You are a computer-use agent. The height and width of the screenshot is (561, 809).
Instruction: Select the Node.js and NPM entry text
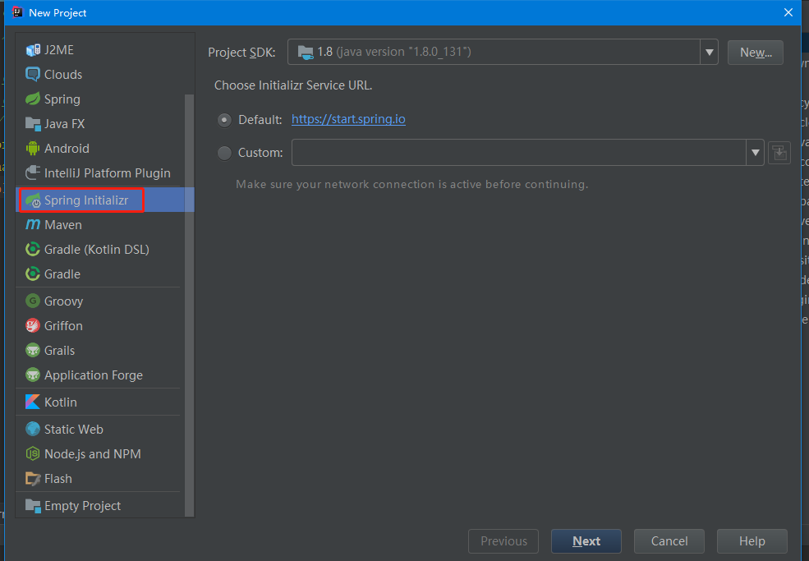click(93, 453)
